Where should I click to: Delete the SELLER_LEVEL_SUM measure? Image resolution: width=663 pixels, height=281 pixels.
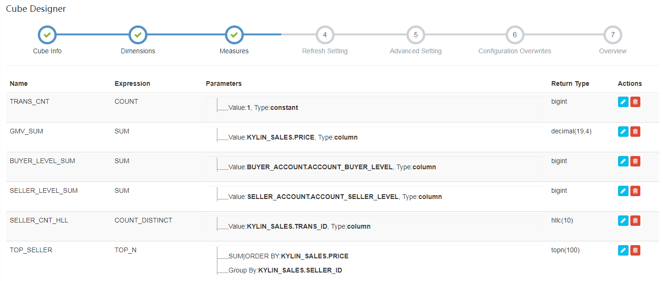click(635, 191)
